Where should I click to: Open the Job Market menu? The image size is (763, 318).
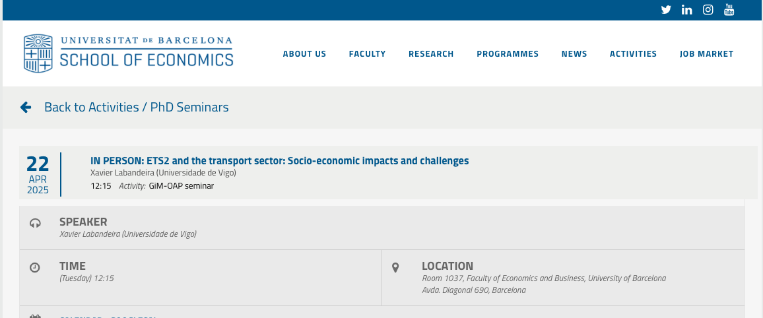pyautogui.click(x=706, y=54)
